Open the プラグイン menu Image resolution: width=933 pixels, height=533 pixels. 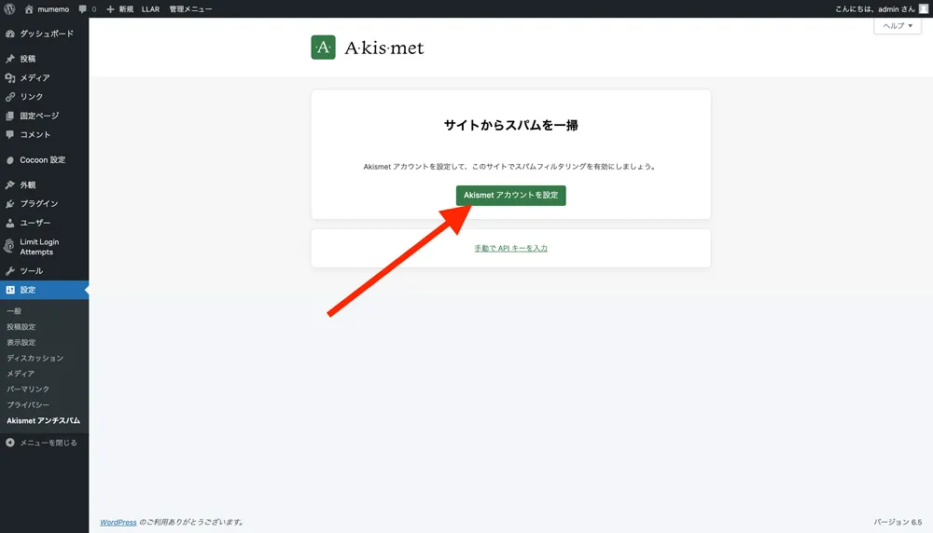(39, 204)
